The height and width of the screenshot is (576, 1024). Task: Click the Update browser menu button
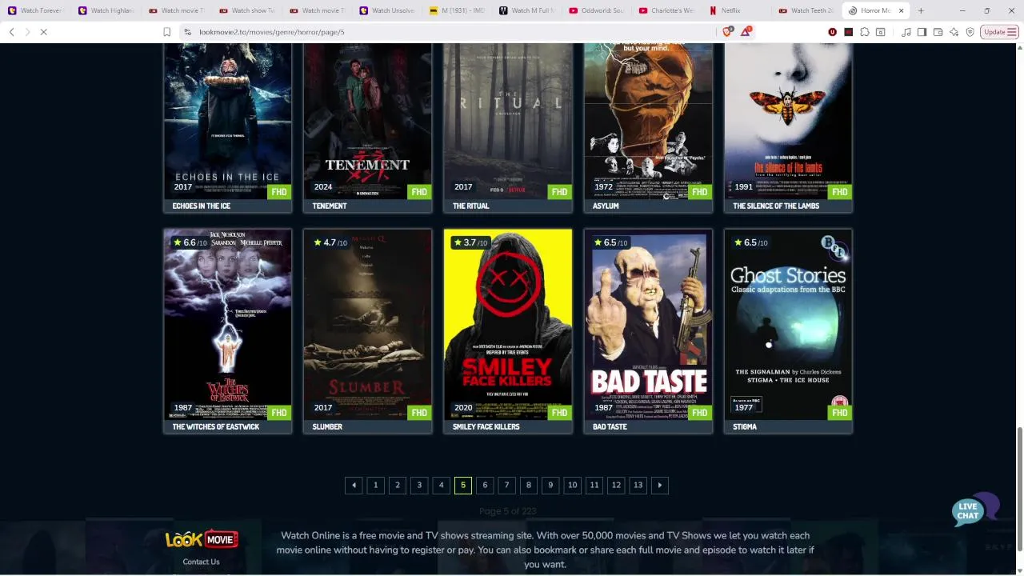(999, 32)
